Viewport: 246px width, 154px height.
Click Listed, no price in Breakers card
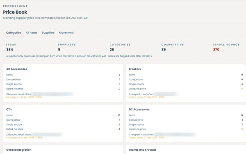click(186, 89)
